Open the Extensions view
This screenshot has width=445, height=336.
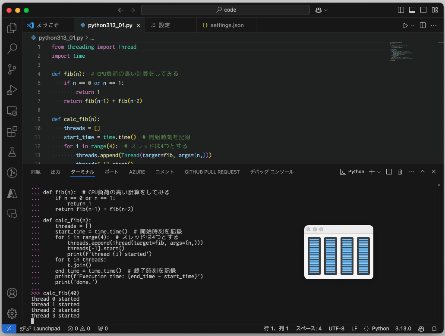tap(12, 132)
